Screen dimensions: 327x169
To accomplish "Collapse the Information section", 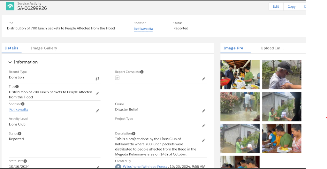I will pyautogui.click(x=10, y=62).
